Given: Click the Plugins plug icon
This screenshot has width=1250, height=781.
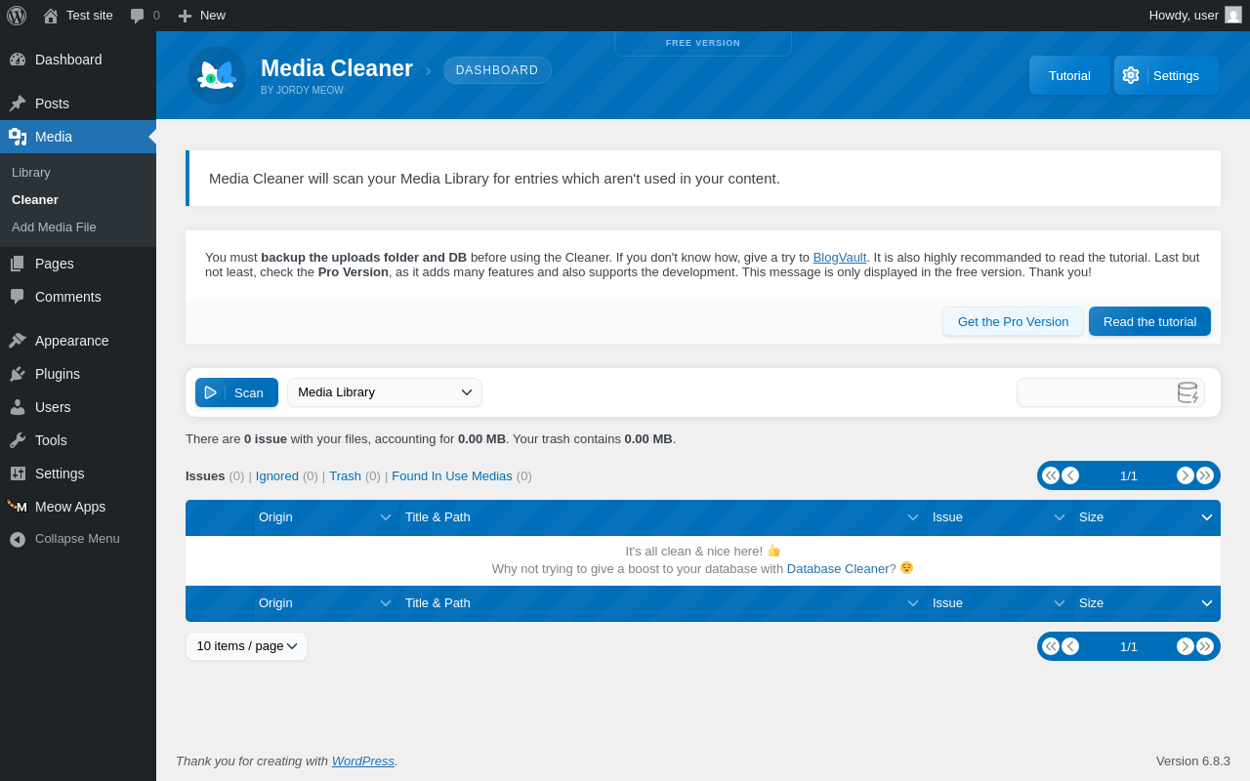Looking at the screenshot, I should point(18,374).
